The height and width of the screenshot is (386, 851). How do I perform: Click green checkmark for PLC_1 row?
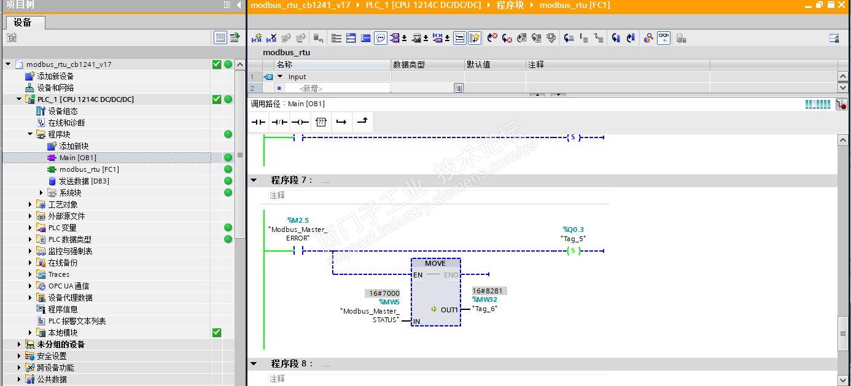tap(216, 99)
